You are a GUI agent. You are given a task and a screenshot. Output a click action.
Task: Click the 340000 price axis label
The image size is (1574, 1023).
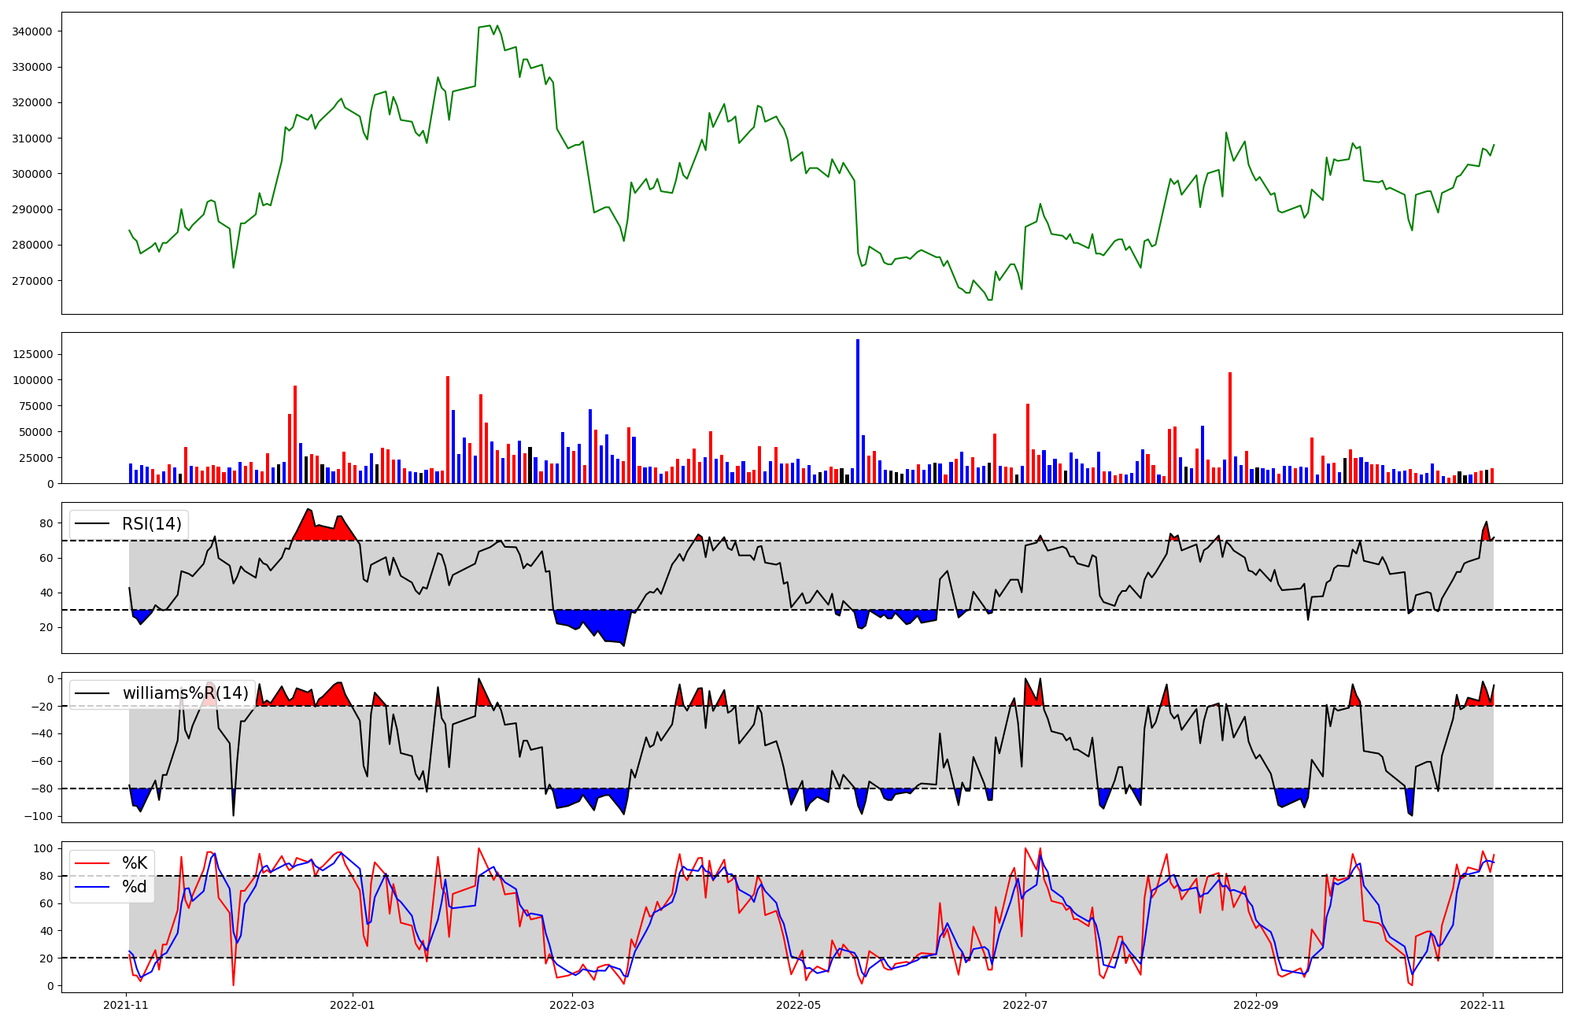click(32, 31)
